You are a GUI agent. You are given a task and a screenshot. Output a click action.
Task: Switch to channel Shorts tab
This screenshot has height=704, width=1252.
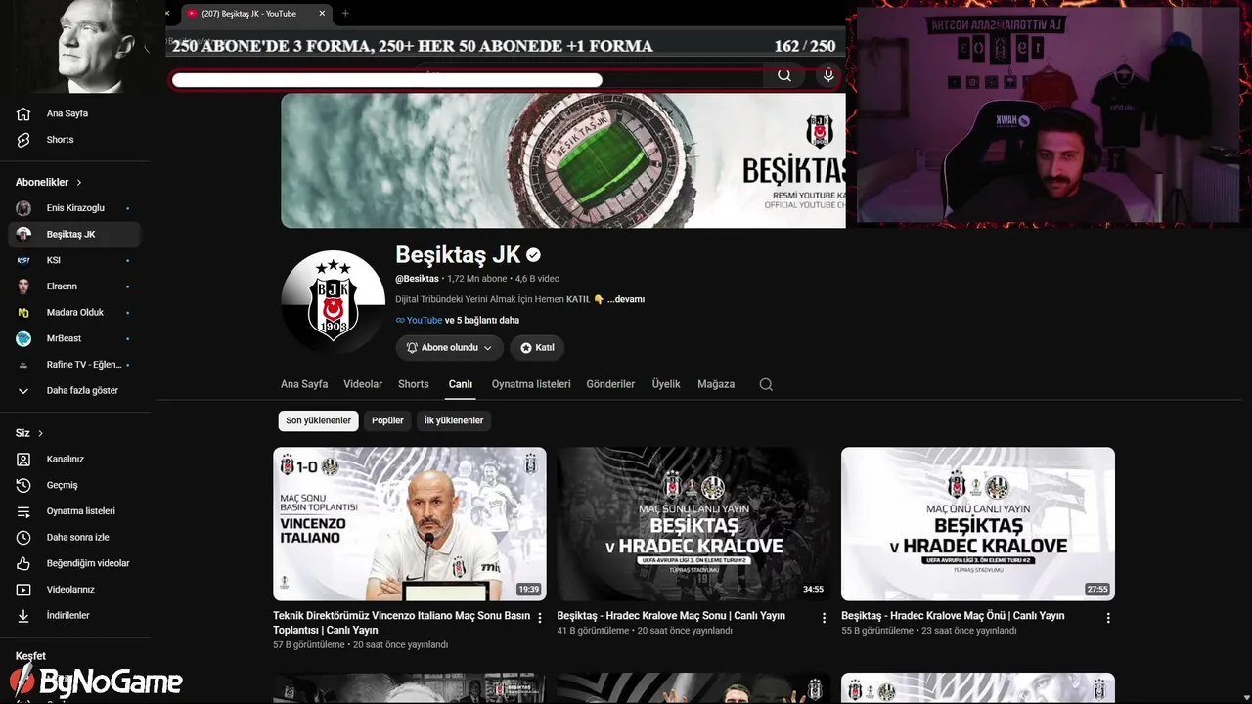click(414, 384)
